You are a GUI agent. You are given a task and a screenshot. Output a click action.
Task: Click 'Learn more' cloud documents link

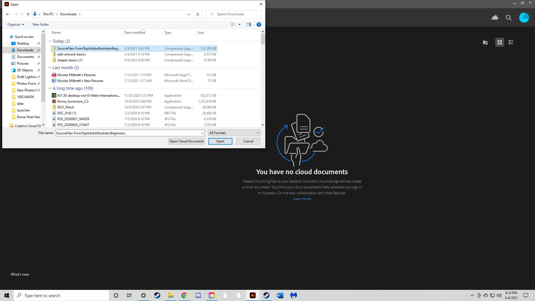(x=302, y=199)
